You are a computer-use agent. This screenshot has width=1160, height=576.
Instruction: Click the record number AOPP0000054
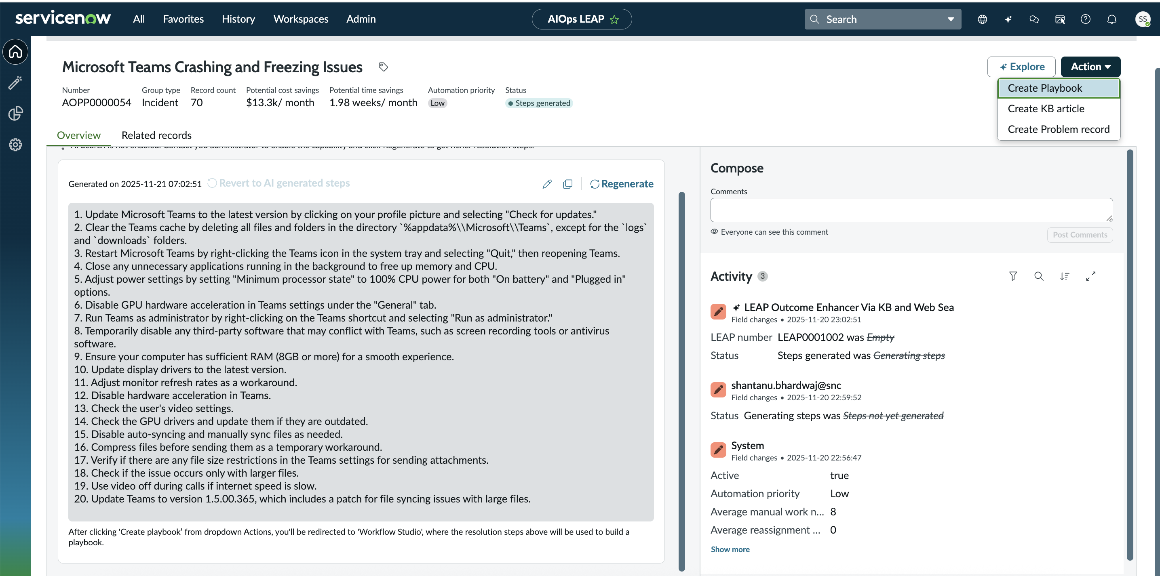pyautogui.click(x=96, y=103)
